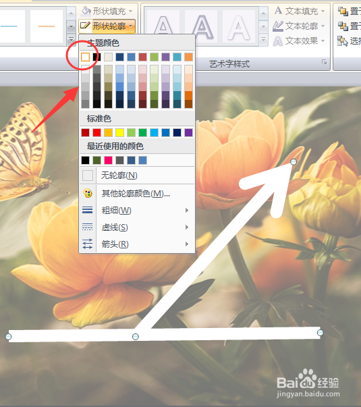
Task: Open the 文本效果 text effects dropdown
Action: pyautogui.click(x=300, y=40)
